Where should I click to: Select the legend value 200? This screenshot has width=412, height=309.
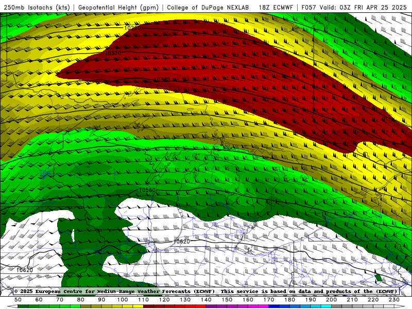(331, 300)
